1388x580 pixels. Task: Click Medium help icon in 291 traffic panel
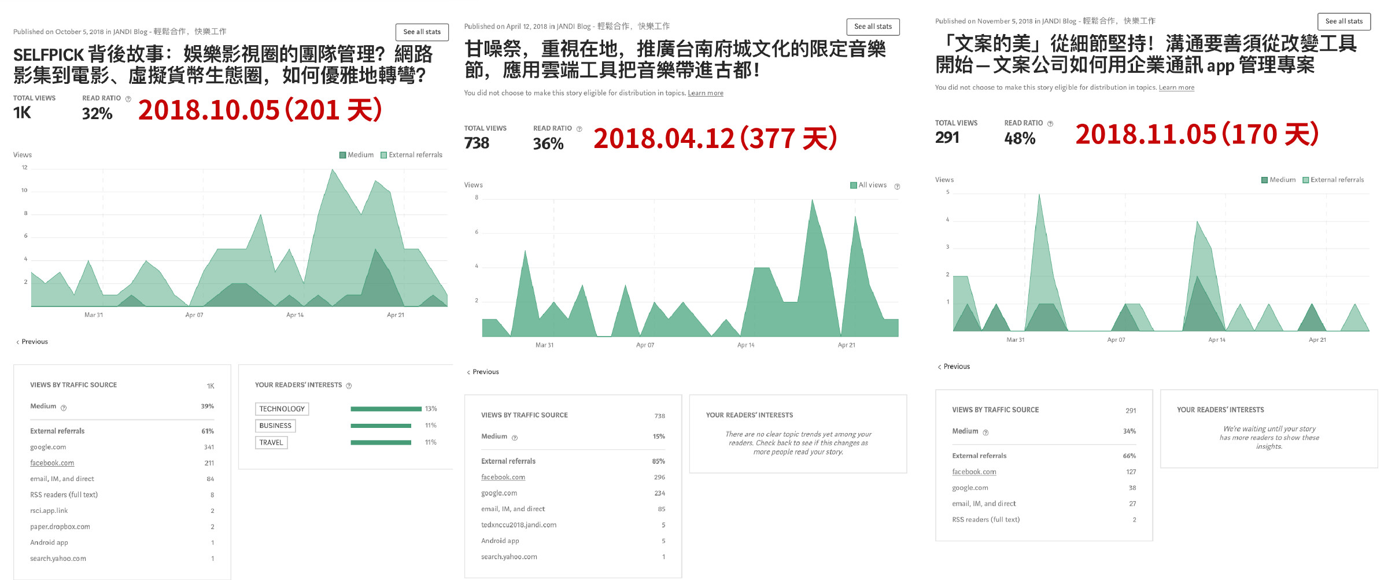(x=985, y=433)
